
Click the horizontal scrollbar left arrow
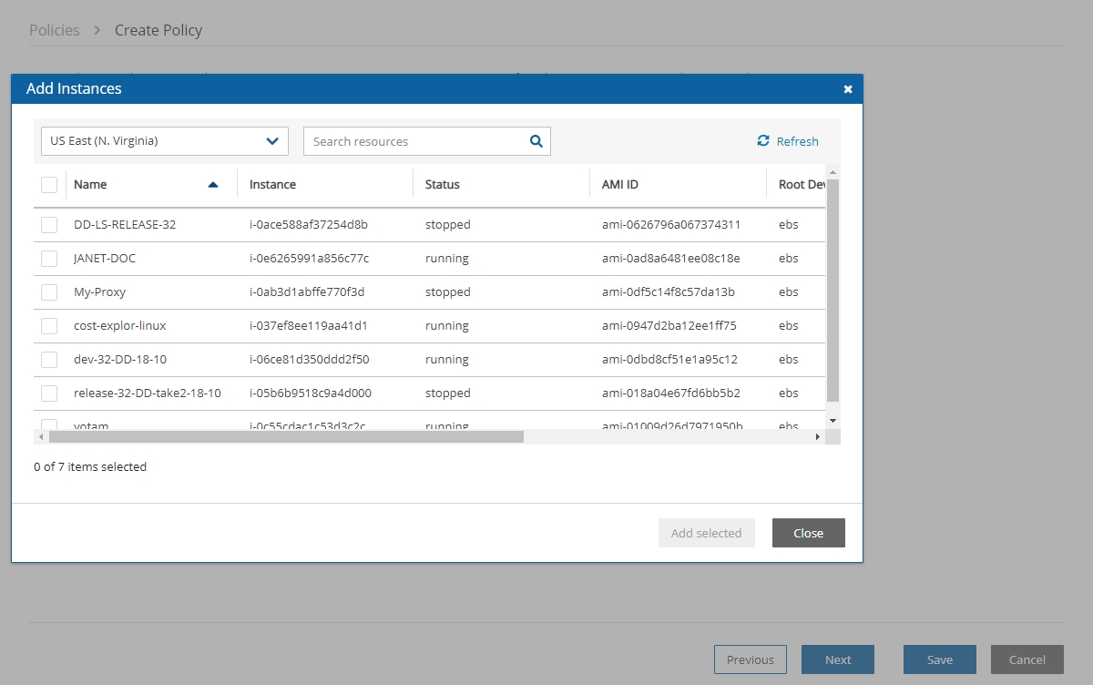coord(40,437)
